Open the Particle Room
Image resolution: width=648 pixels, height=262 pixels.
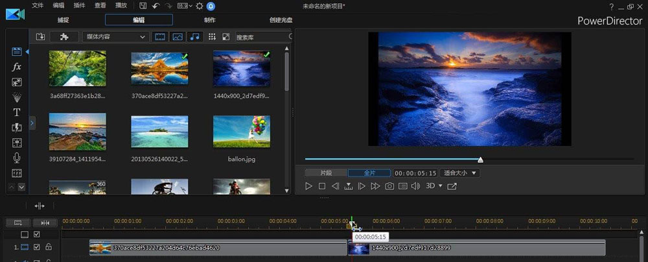point(17,97)
